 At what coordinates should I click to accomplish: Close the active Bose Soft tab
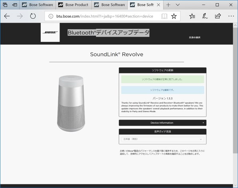pyautogui.click(x=158, y=5)
